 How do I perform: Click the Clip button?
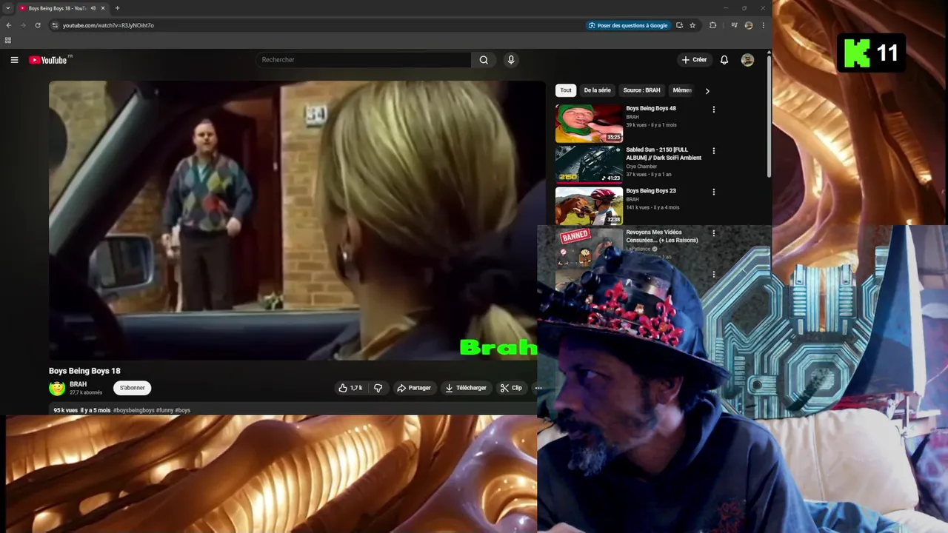tap(511, 388)
